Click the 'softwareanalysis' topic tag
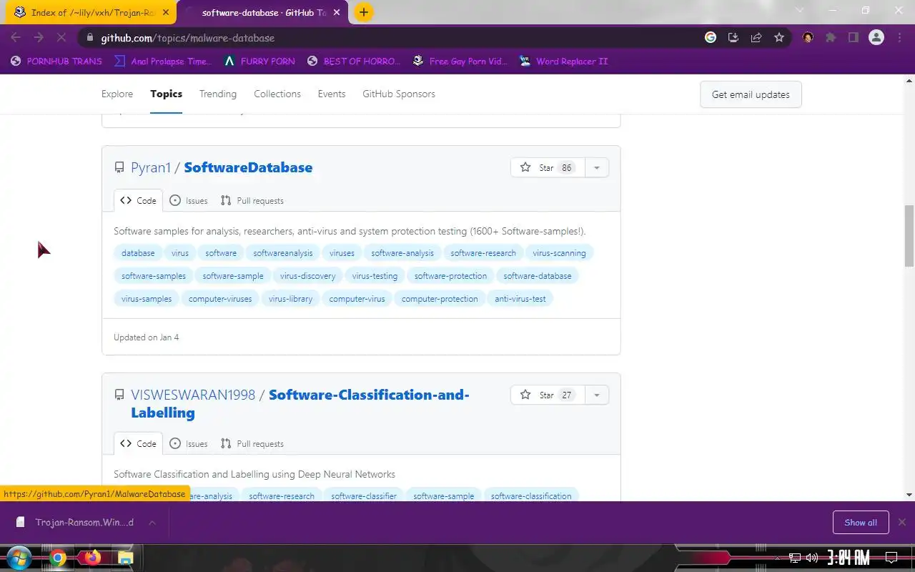The width and height of the screenshot is (915, 572). [283, 253]
